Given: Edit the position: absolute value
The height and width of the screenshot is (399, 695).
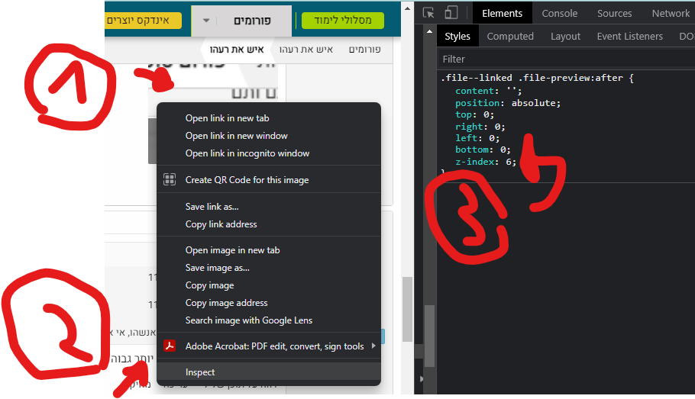Looking at the screenshot, I should tap(535, 103).
